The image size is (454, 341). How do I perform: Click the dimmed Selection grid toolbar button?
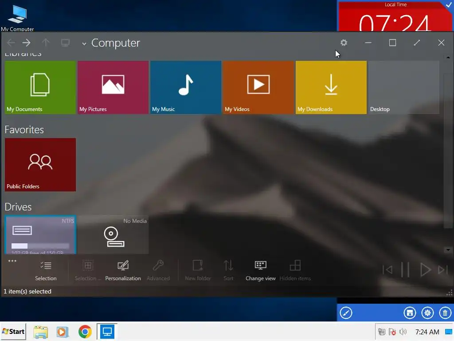click(x=88, y=270)
